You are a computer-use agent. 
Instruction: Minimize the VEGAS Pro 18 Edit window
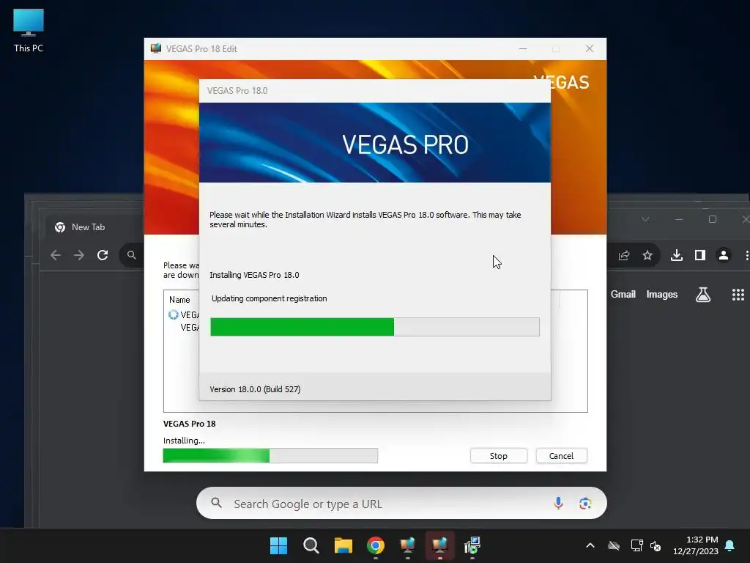pyautogui.click(x=523, y=49)
